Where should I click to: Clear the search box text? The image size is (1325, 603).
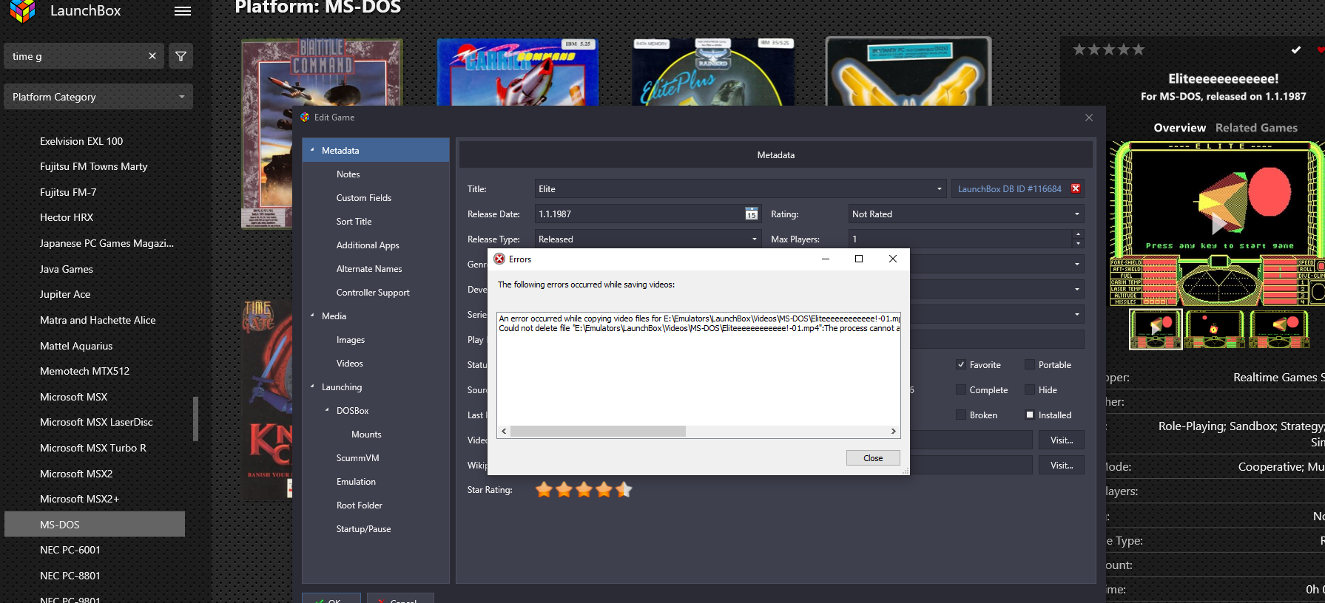152,56
